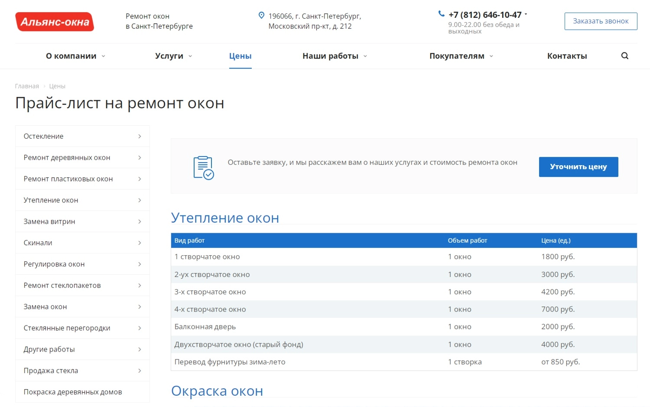This screenshot has height=407, width=650.
Task: Open the Наши работы menu item
Action: coord(330,56)
